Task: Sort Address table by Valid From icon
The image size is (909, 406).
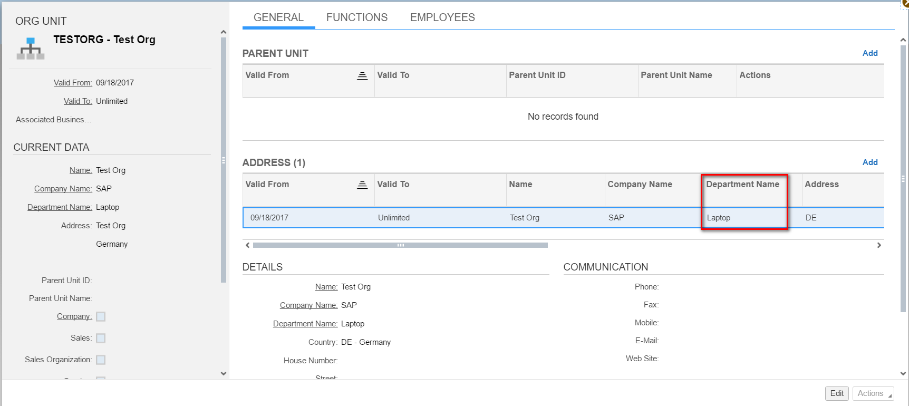Action: click(x=362, y=185)
